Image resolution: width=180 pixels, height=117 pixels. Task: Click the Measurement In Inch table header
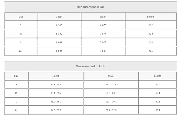tap(90, 66)
